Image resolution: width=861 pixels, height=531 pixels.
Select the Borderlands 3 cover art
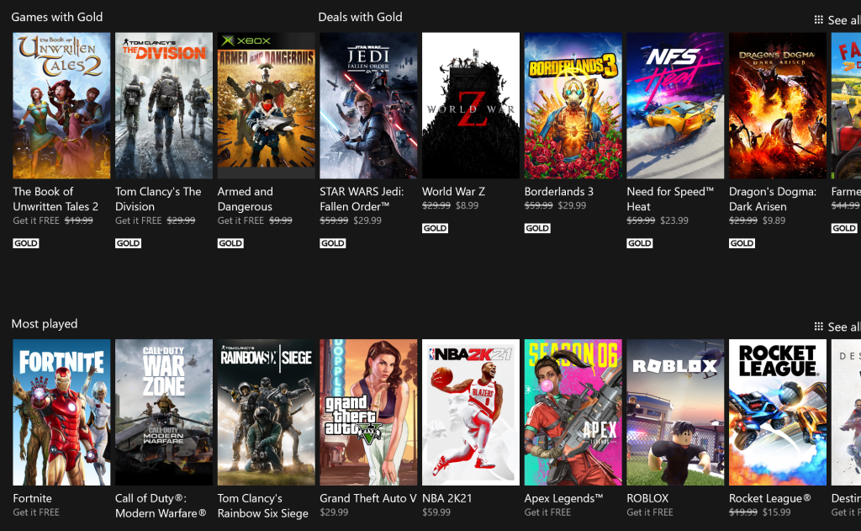pyautogui.click(x=573, y=105)
